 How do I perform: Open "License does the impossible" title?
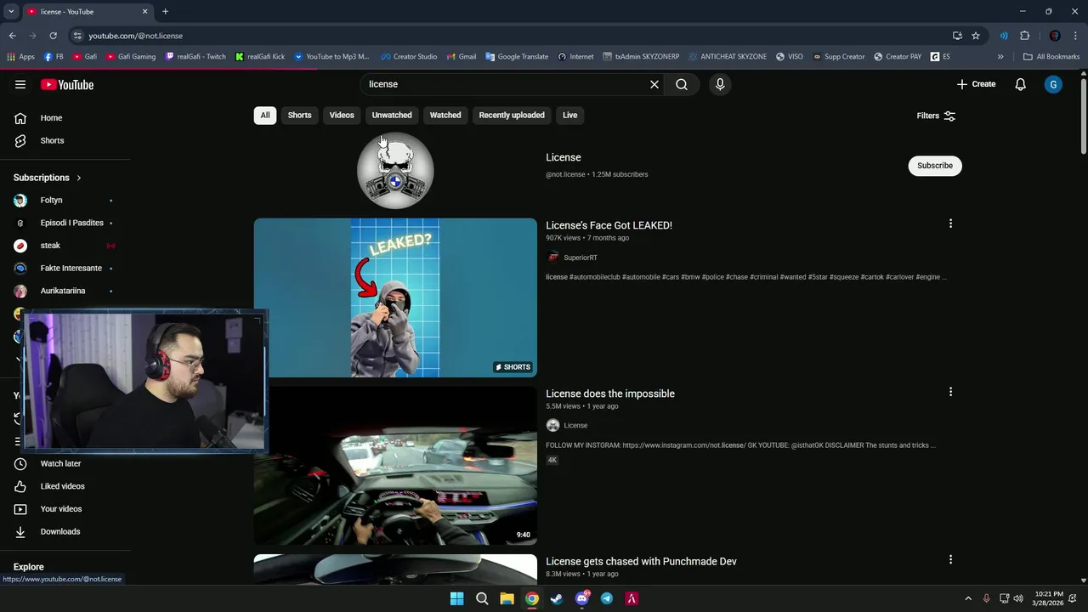point(610,394)
